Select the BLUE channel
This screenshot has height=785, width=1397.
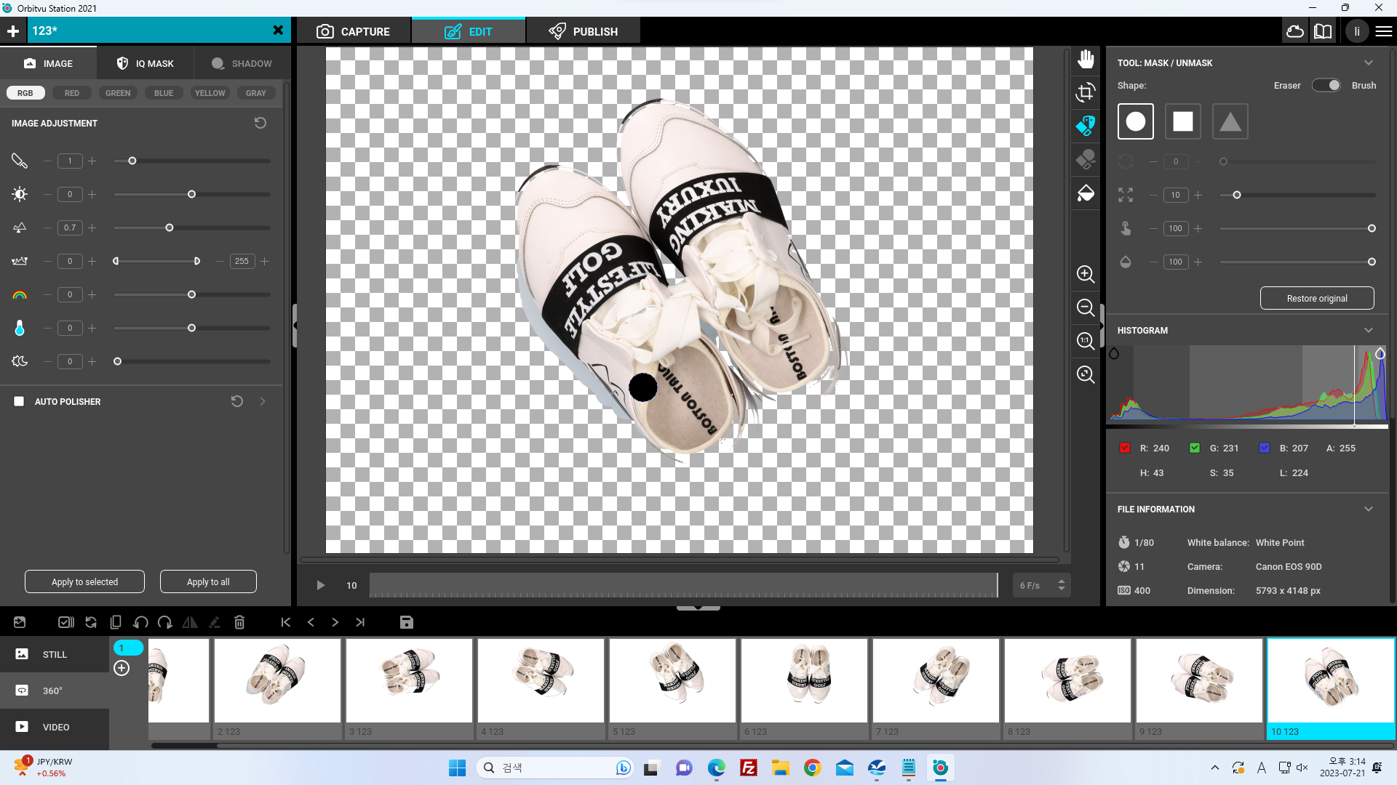pyautogui.click(x=164, y=93)
